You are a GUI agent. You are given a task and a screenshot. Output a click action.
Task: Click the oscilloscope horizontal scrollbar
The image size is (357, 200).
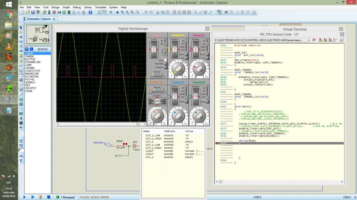point(101,124)
